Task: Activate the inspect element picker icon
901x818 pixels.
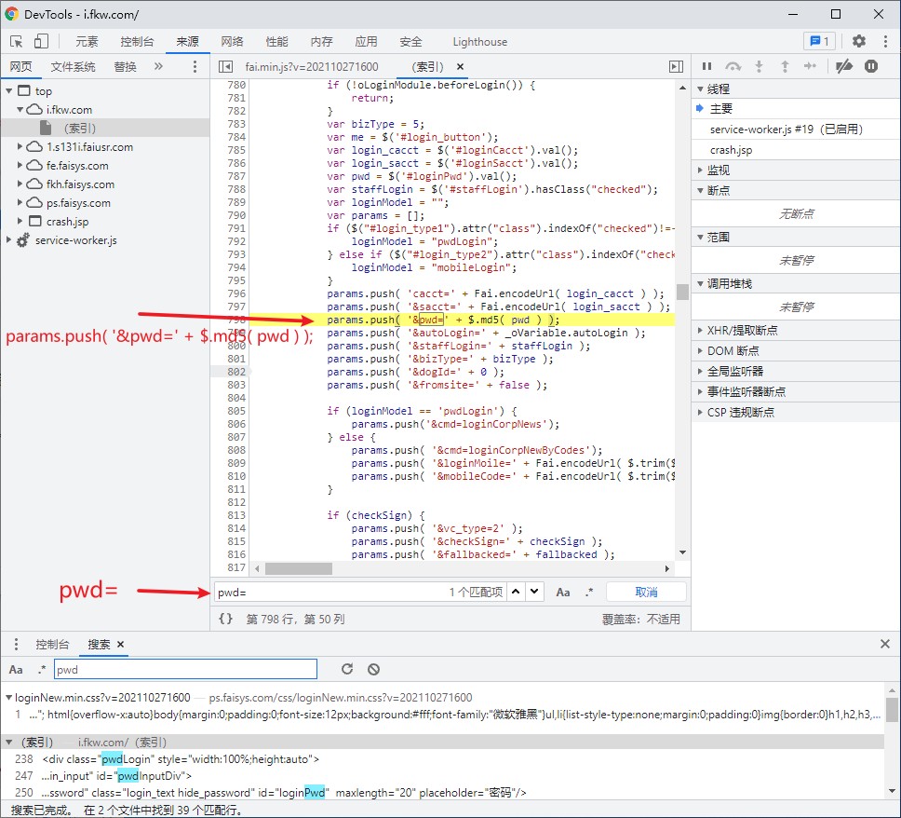Action: [16, 41]
